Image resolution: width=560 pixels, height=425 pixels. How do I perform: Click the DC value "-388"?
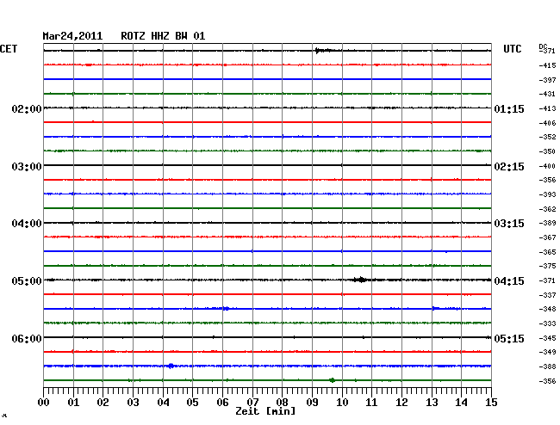(x=547, y=366)
